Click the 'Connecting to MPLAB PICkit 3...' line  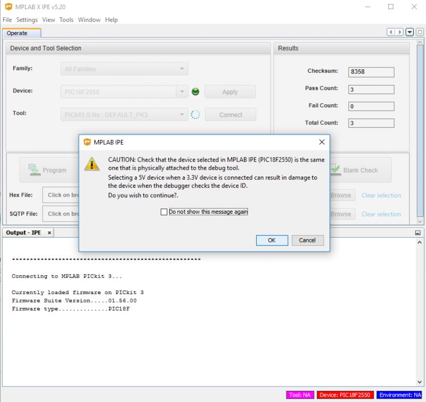click(67, 276)
